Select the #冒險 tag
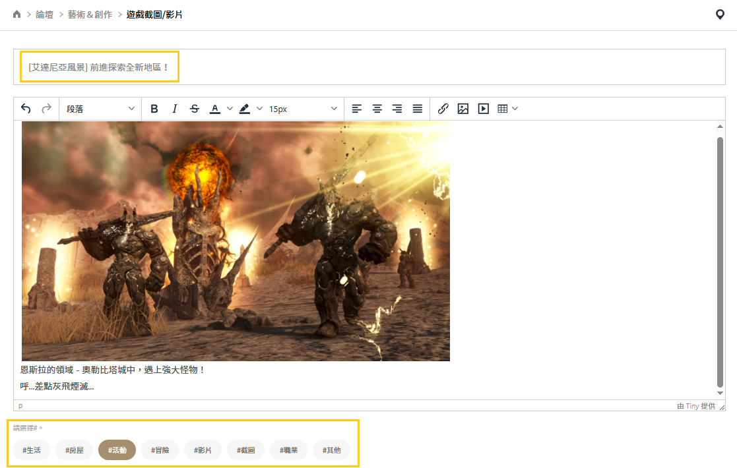The height and width of the screenshot is (468, 737). (x=160, y=450)
